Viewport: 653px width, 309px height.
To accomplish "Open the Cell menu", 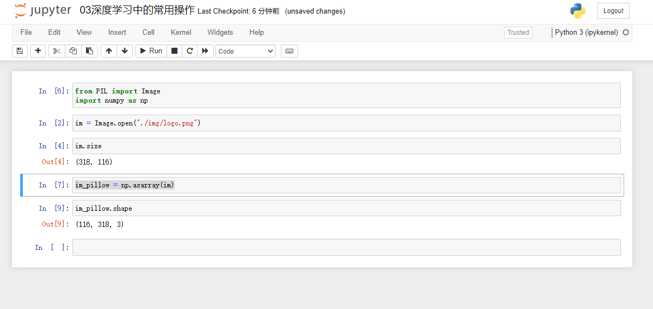I will [149, 33].
